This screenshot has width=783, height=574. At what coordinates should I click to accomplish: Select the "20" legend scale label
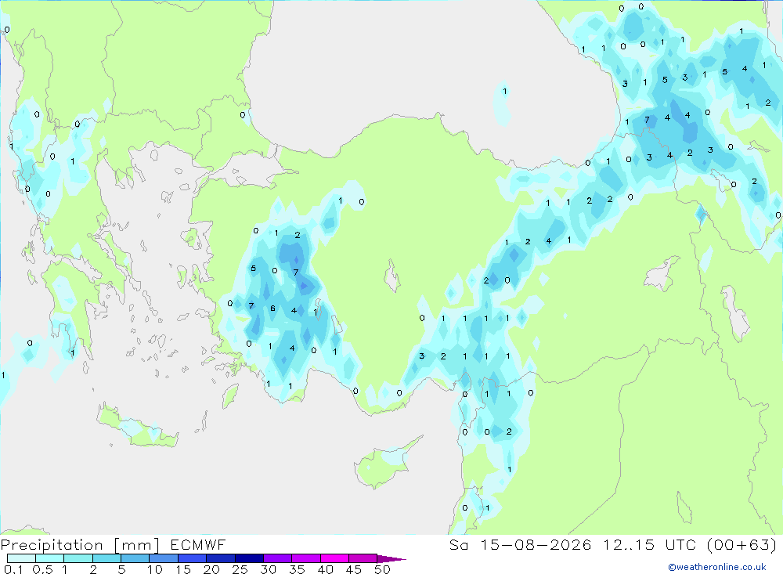[x=211, y=569]
